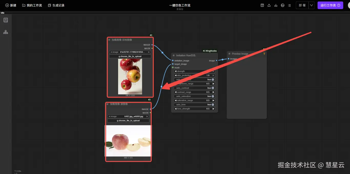Click the hanging apples thumbnail preview
The width and height of the screenshot is (350, 174).
point(130,77)
